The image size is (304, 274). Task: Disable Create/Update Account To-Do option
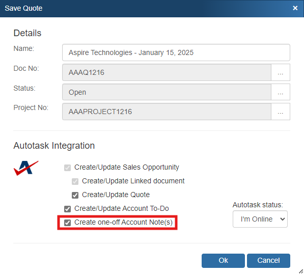(67, 209)
